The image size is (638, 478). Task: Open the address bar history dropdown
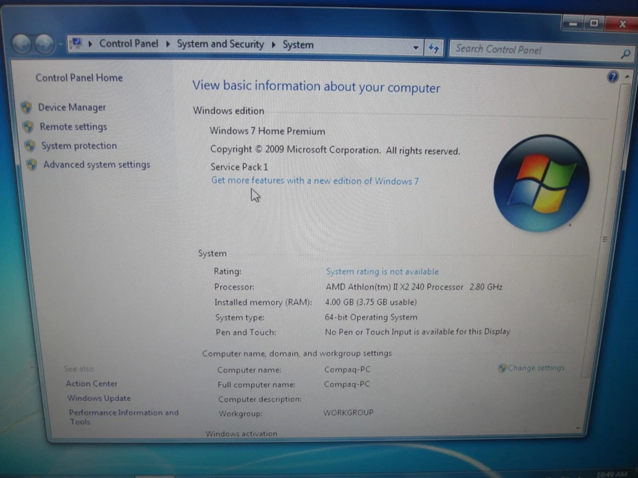coord(415,47)
